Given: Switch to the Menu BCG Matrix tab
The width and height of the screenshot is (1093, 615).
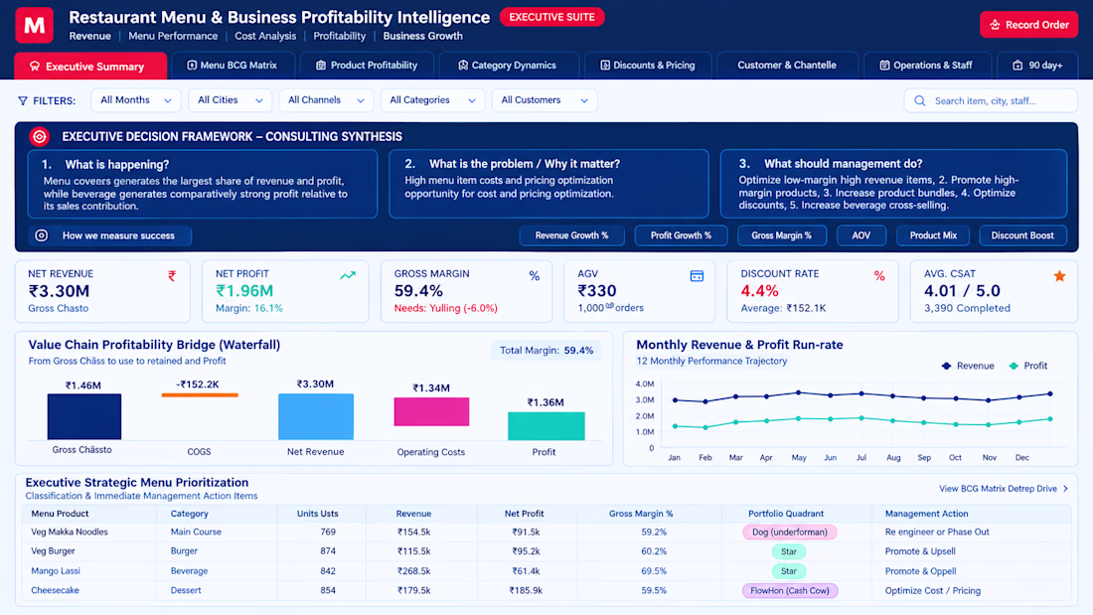Looking at the screenshot, I should click(x=233, y=66).
